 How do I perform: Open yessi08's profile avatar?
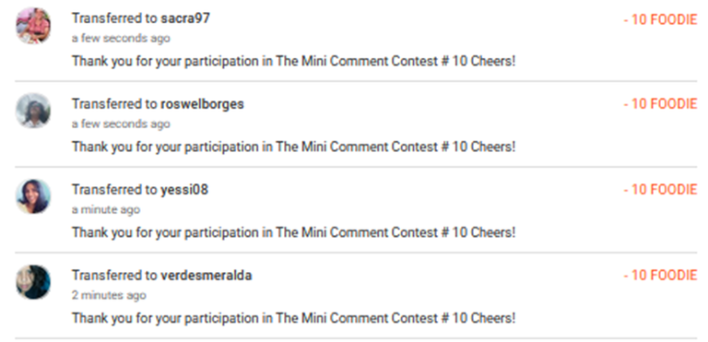tap(33, 196)
